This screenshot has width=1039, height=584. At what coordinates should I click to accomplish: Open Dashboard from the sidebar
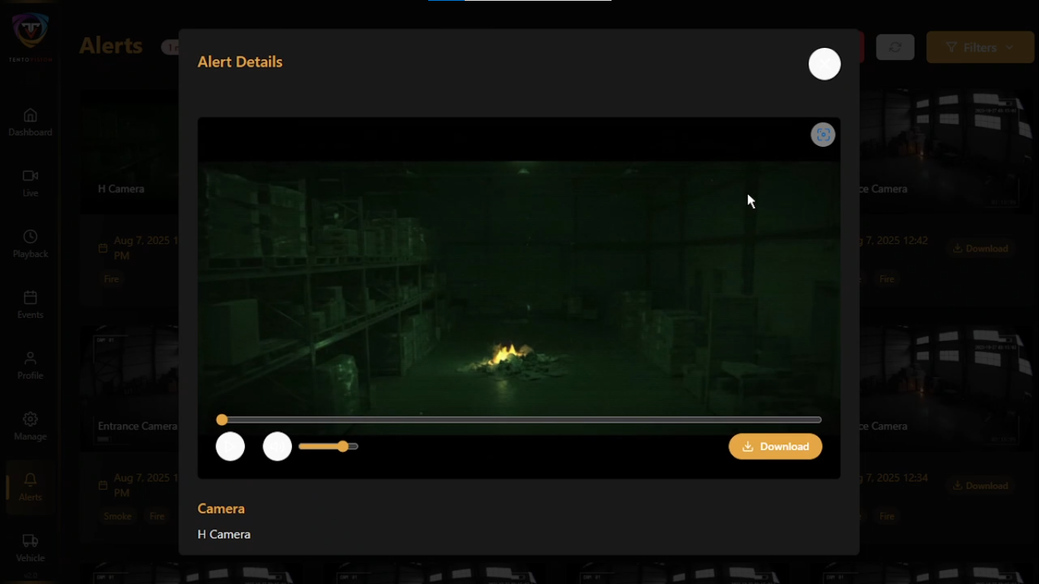30,122
